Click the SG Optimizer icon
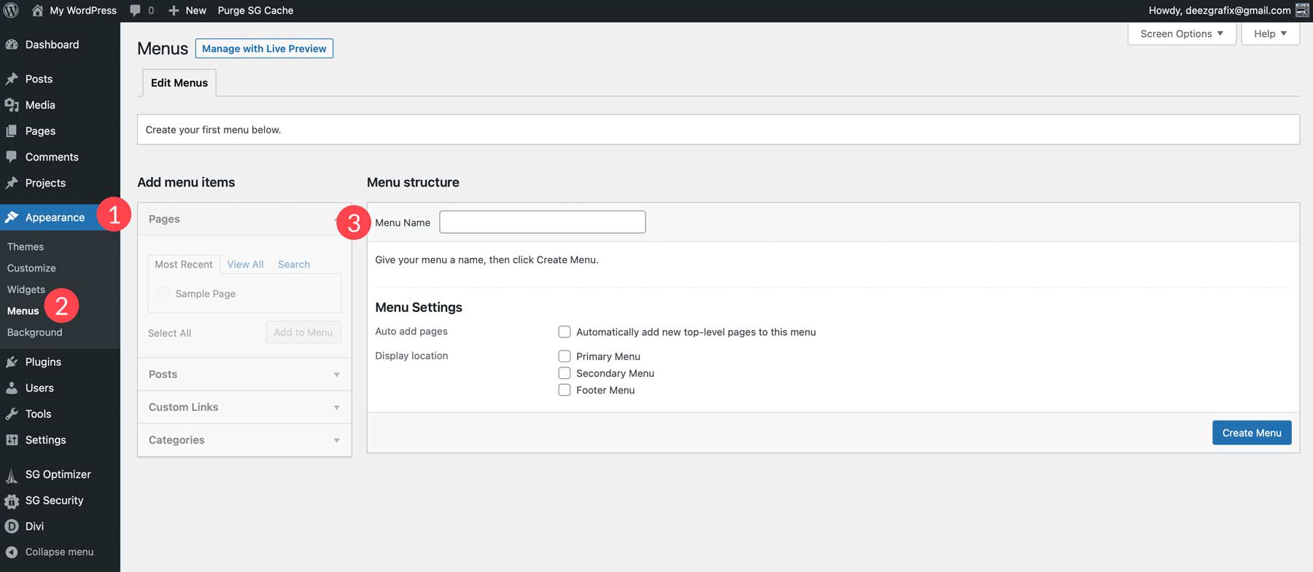Image resolution: width=1313 pixels, height=572 pixels. [x=12, y=475]
